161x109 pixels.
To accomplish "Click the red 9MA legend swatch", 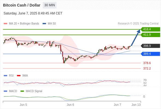I will click(x=19, y=76).
